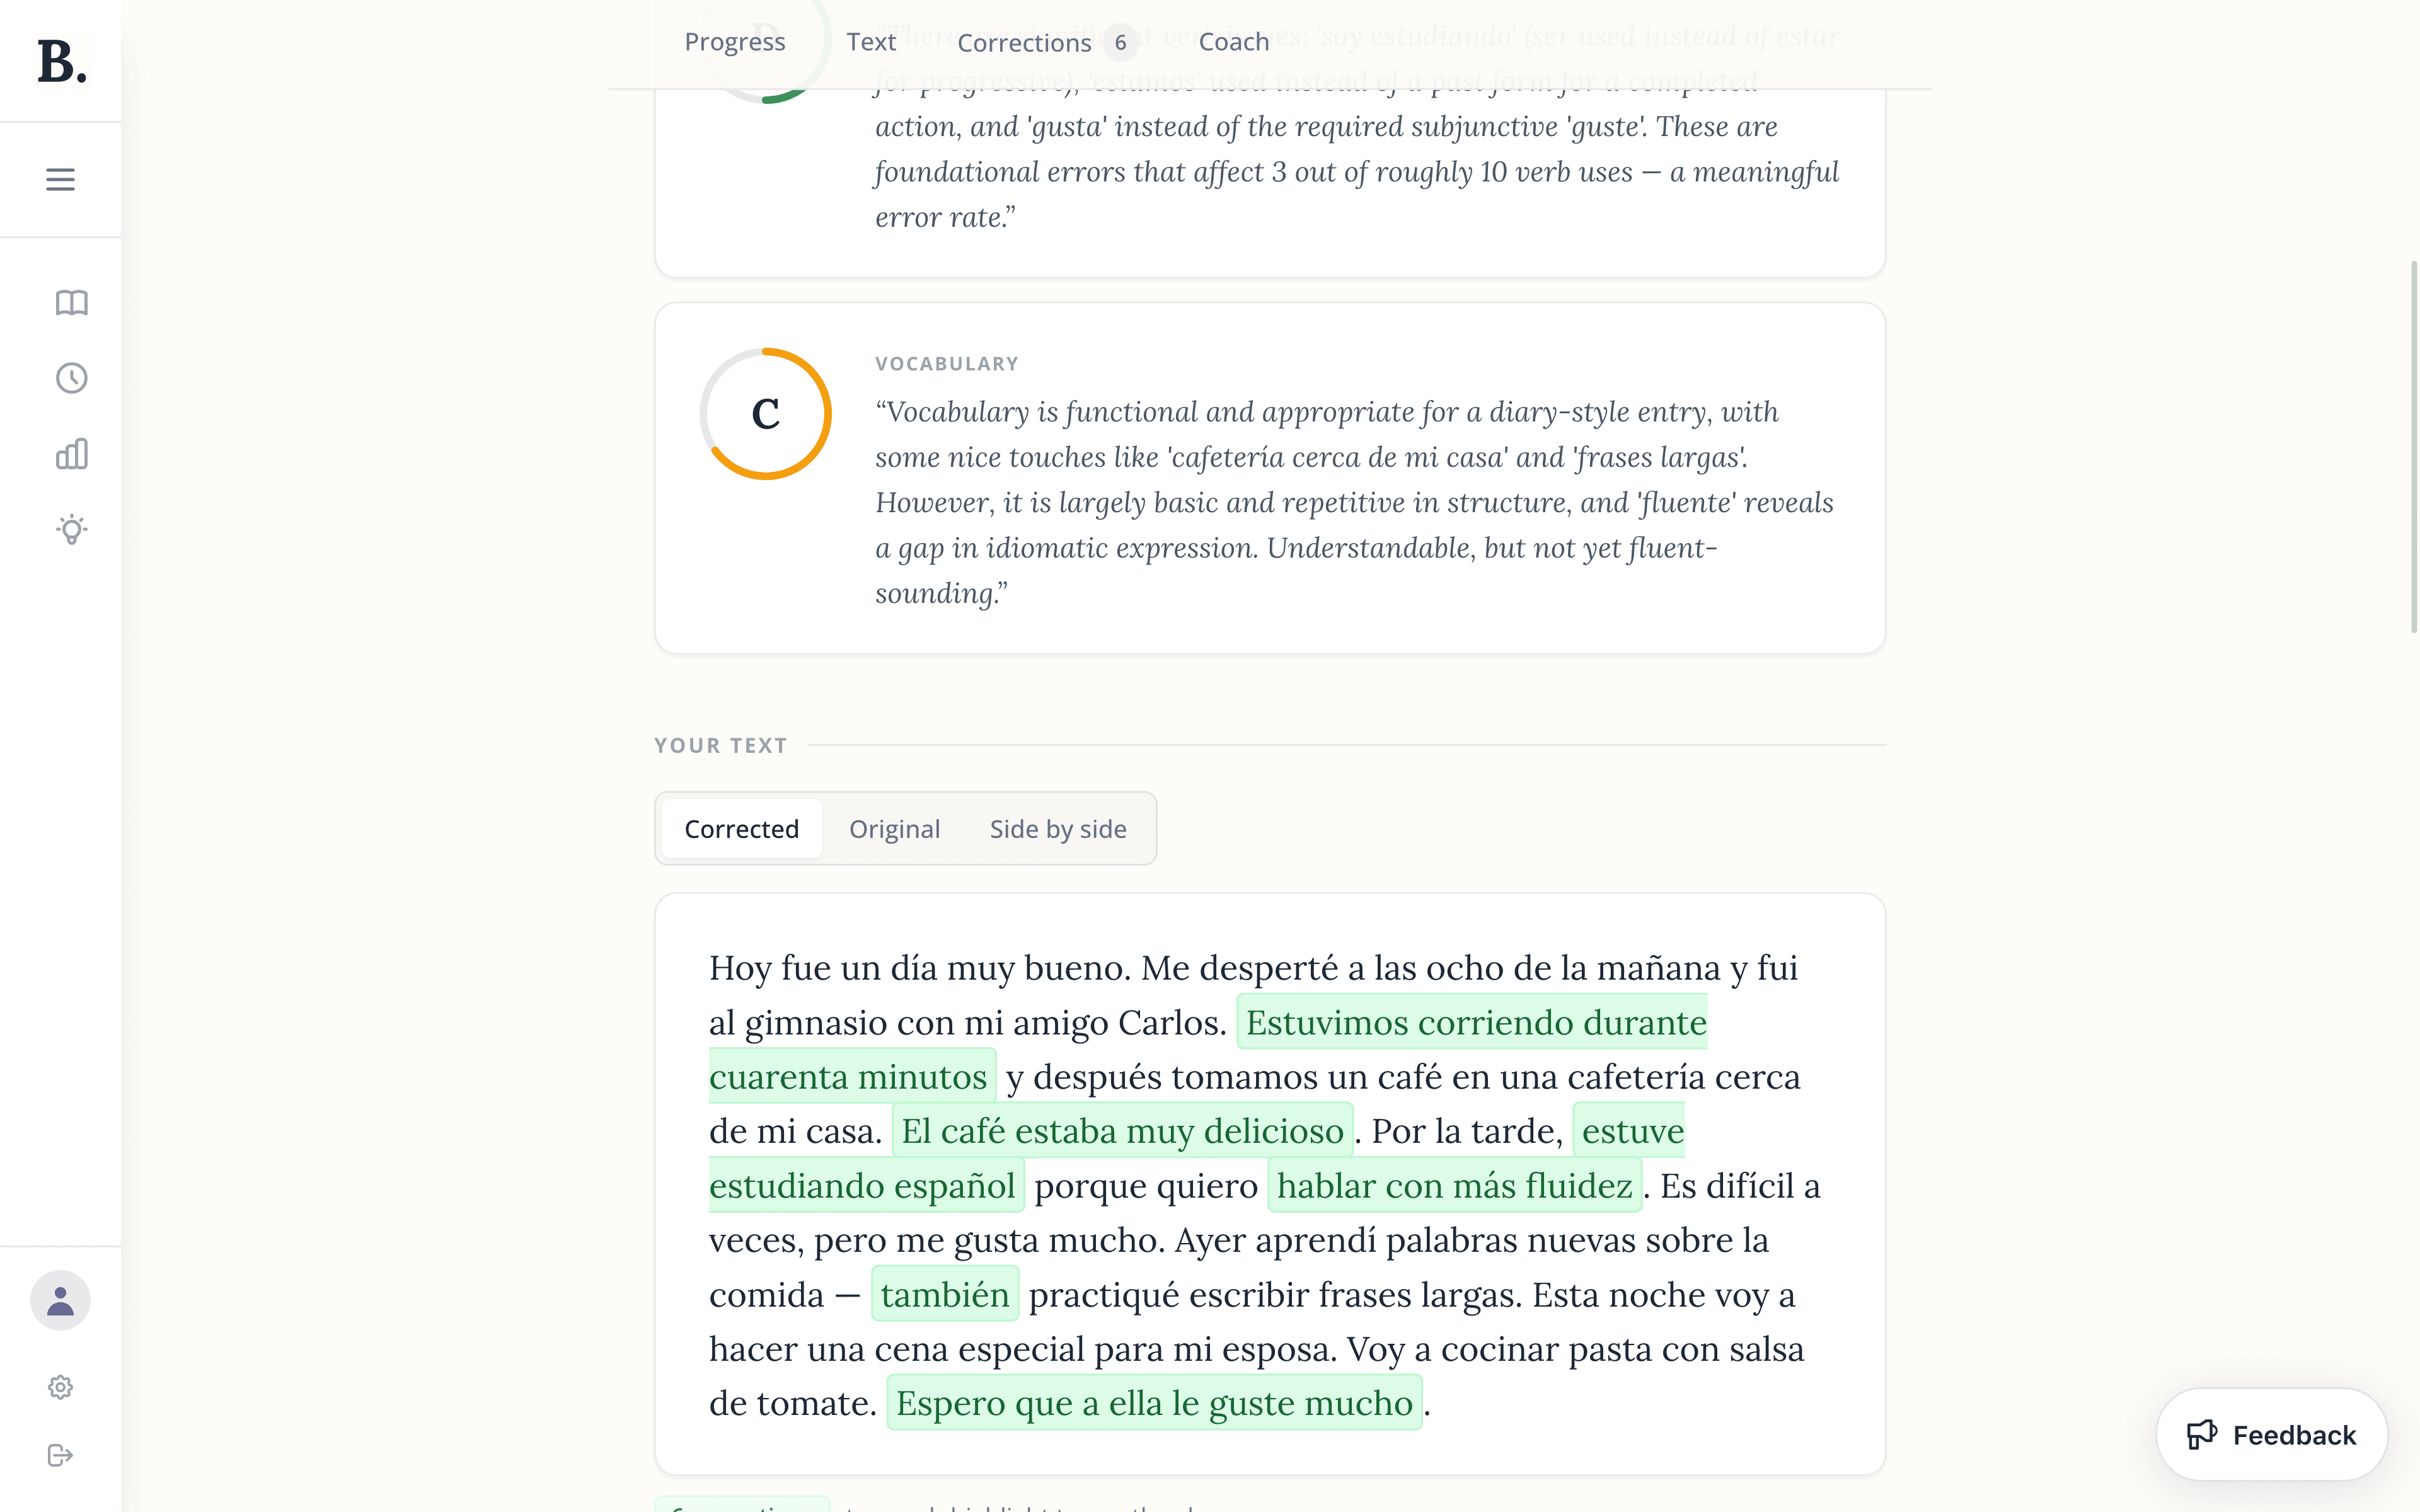Open the user profile avatar
The width and height of the screenshot is (2420, 1512).
(60, 1299)
